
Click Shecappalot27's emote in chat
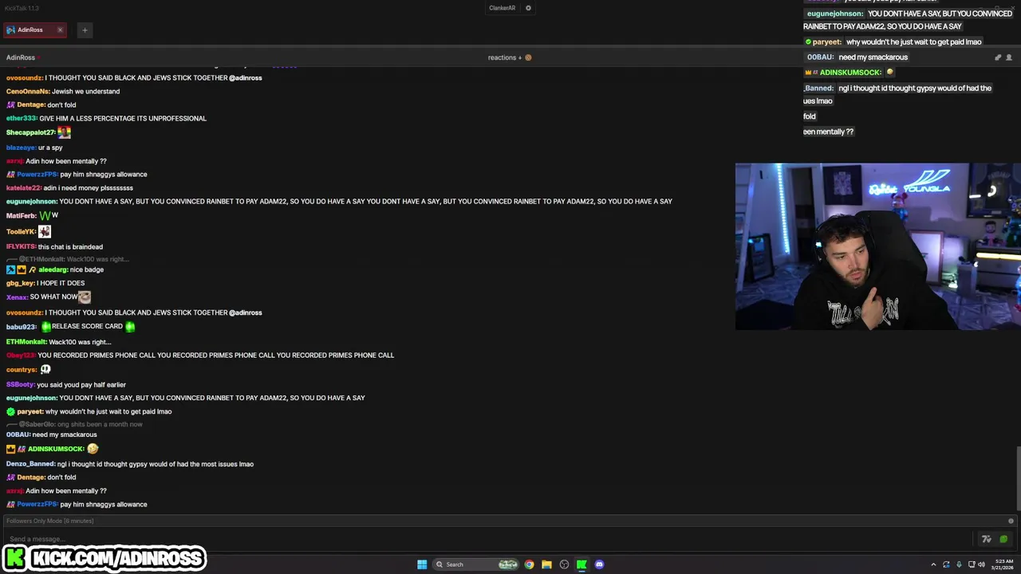click(64, 132)
